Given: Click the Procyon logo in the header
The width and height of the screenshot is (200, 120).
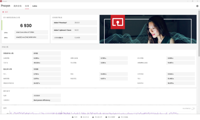Looking at the screenshot, I should (x=6, y=6).
